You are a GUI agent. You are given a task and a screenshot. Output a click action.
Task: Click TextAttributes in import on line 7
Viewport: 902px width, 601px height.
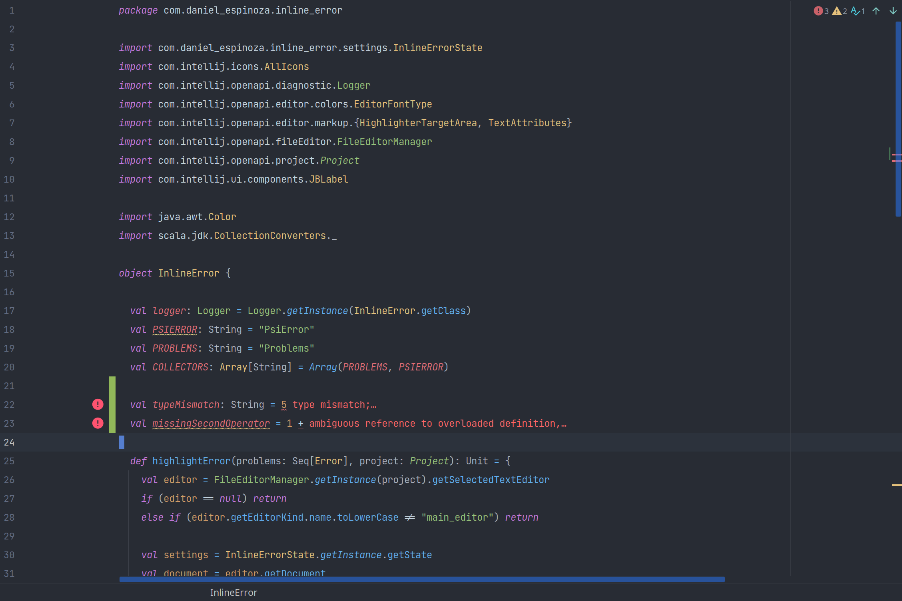[x=527, y=123]
